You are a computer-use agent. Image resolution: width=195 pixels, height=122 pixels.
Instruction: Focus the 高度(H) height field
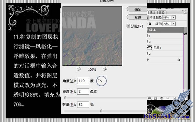coord(83,91)
